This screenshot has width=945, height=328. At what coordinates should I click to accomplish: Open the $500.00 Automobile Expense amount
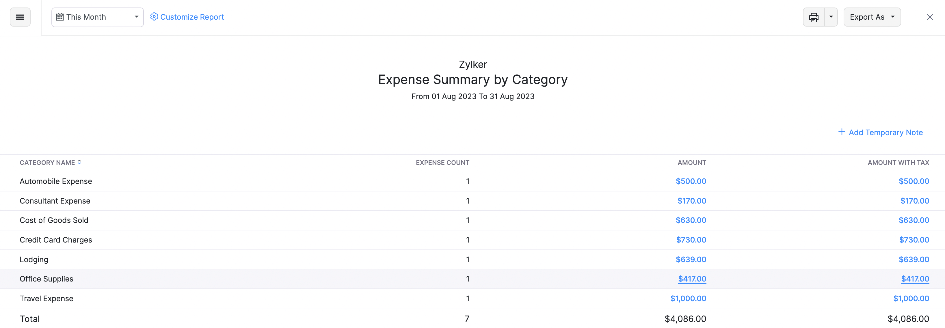point(691,181)
